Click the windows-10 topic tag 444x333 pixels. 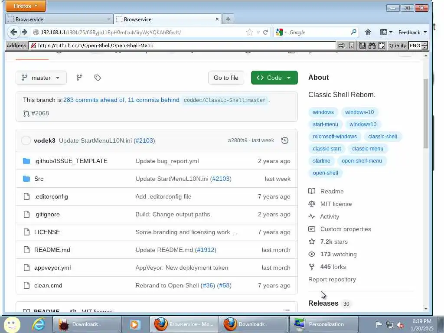[359, 112]
